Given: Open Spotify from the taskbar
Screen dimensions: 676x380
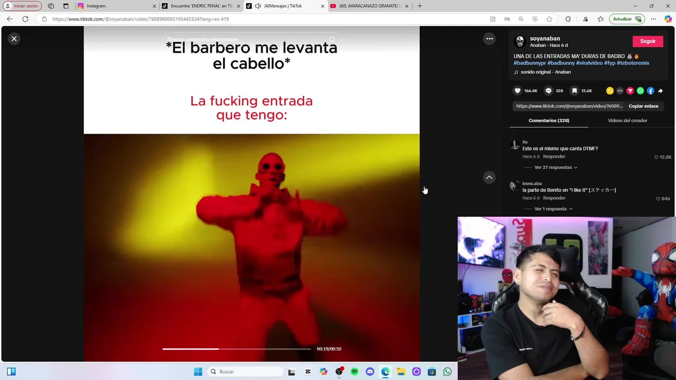Looking at the screenshot, I should click(354, 372).
